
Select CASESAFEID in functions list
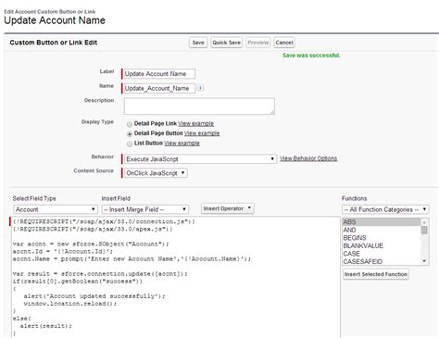tap(382, 261)
